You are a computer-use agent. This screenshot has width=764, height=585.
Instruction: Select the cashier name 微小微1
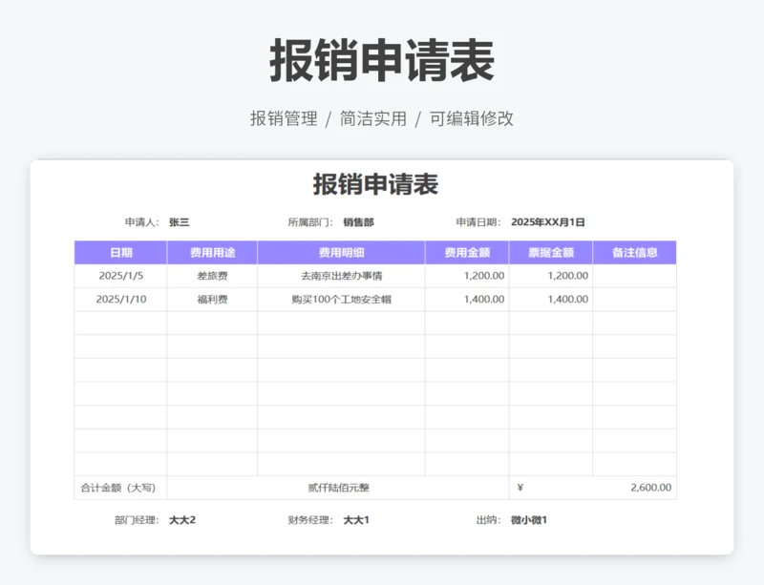(529, 520)
